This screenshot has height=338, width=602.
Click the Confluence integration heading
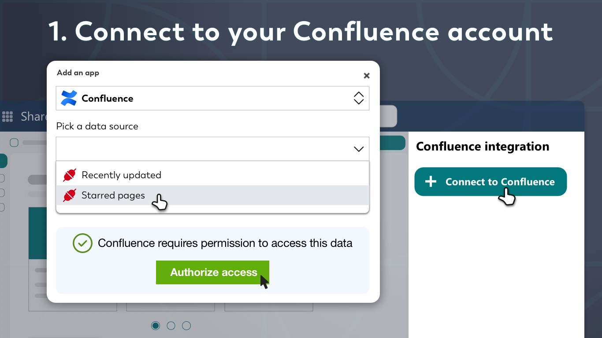point(483,147)
